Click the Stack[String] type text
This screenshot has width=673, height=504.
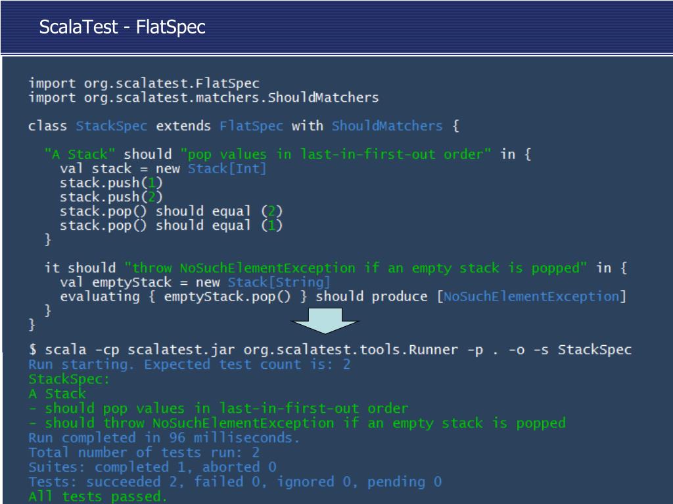[x=279, y=282]
